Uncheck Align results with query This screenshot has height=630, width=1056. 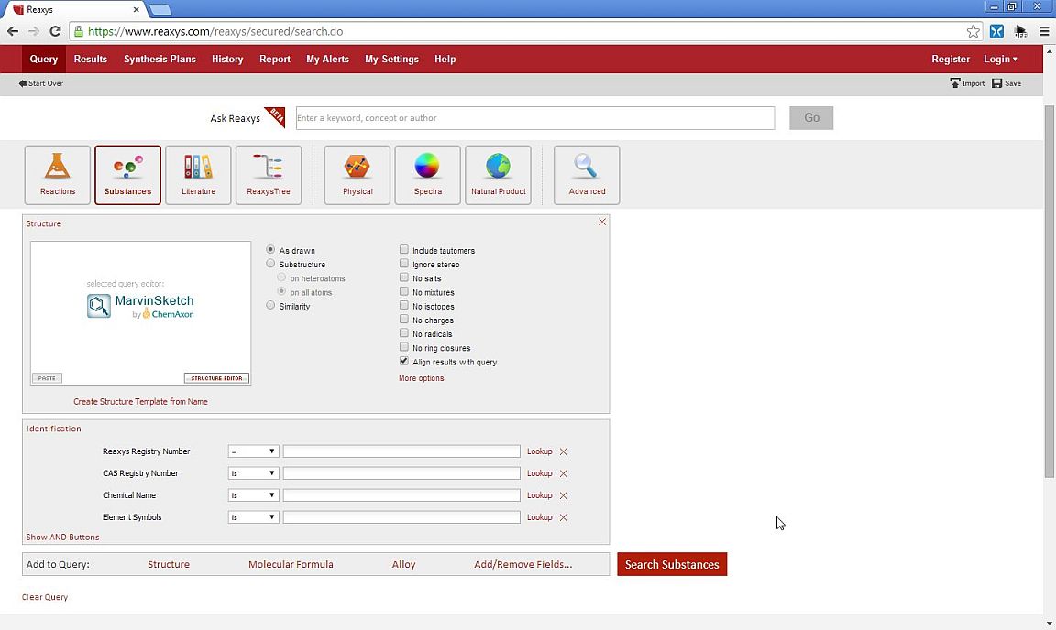click(404, 362)
